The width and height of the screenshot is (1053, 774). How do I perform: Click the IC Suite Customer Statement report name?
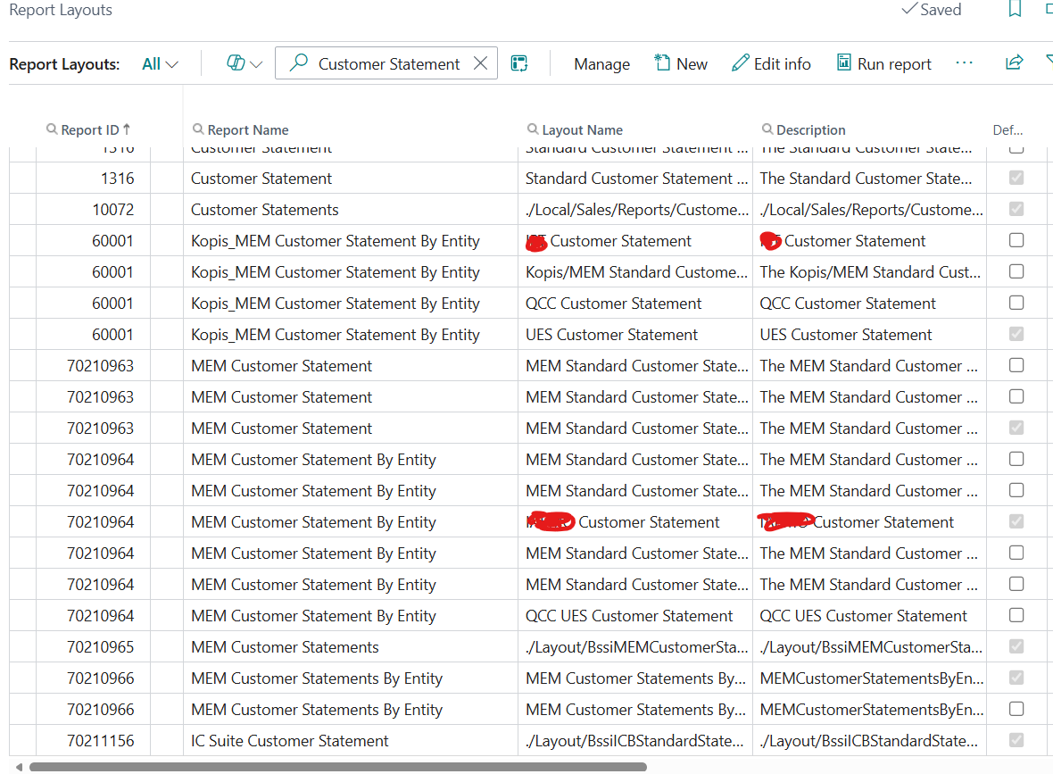click(x=289, y=741)
